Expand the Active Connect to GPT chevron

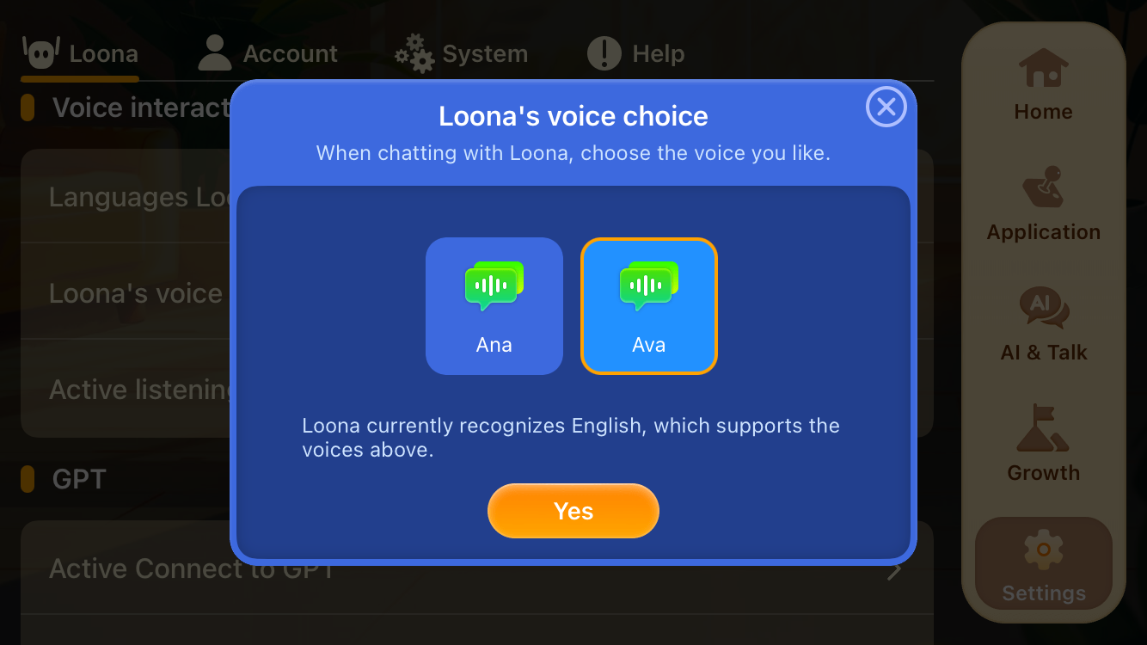tap(895, 569)
